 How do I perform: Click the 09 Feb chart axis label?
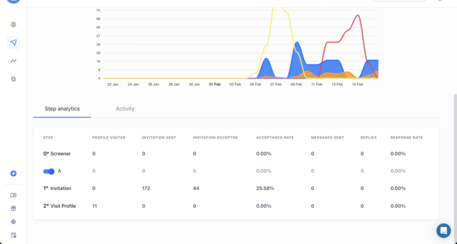pos(296,85)
